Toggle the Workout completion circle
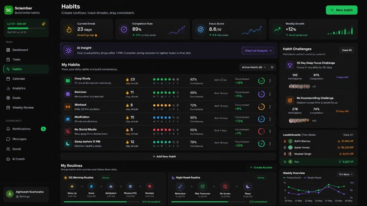The width and height of the screenshot is (367, 206). (261, 107)
